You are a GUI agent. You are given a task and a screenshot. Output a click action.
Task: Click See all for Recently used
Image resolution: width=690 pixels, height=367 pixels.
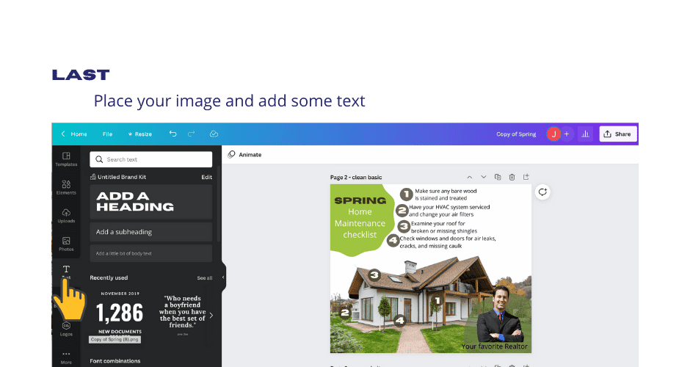coord(205,277)
